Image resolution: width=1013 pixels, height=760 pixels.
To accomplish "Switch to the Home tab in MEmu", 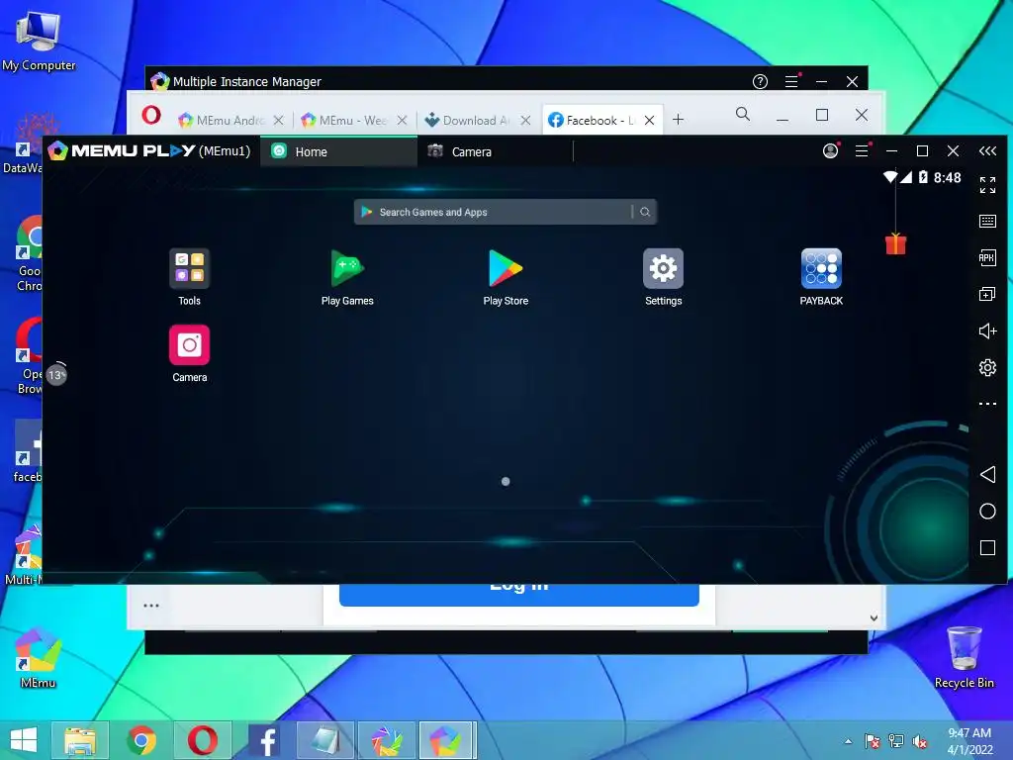I will (x=338, y=151).
